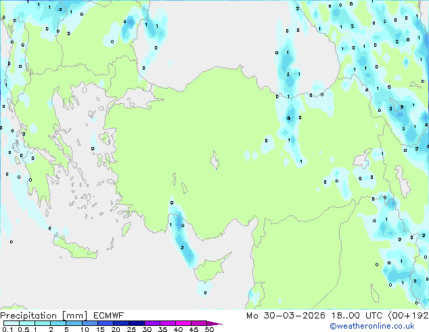Image resolution: width=429 pixels, height=332 pixels.
Task: Click the '35' legend scale label
Action: click(x=162, y=329)
